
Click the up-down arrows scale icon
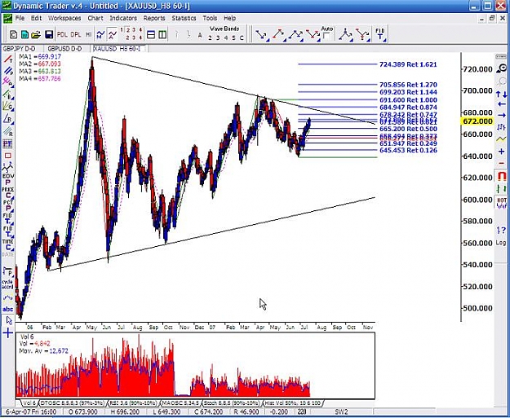[x=501, y=95]
